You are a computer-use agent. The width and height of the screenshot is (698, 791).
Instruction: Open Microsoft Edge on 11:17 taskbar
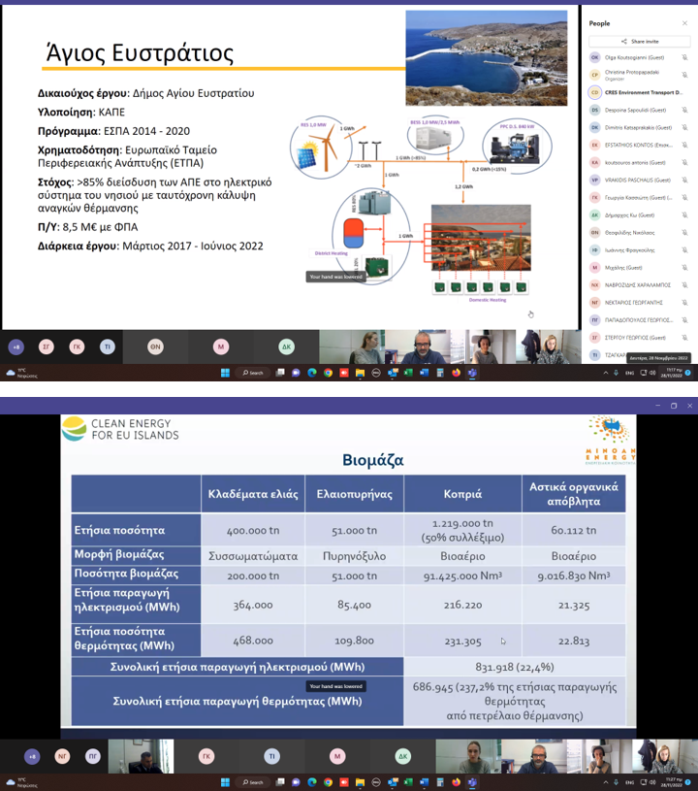[x=312, y=373]
